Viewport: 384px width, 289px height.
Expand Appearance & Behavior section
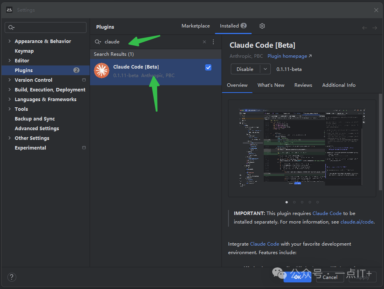pos(10,41)
